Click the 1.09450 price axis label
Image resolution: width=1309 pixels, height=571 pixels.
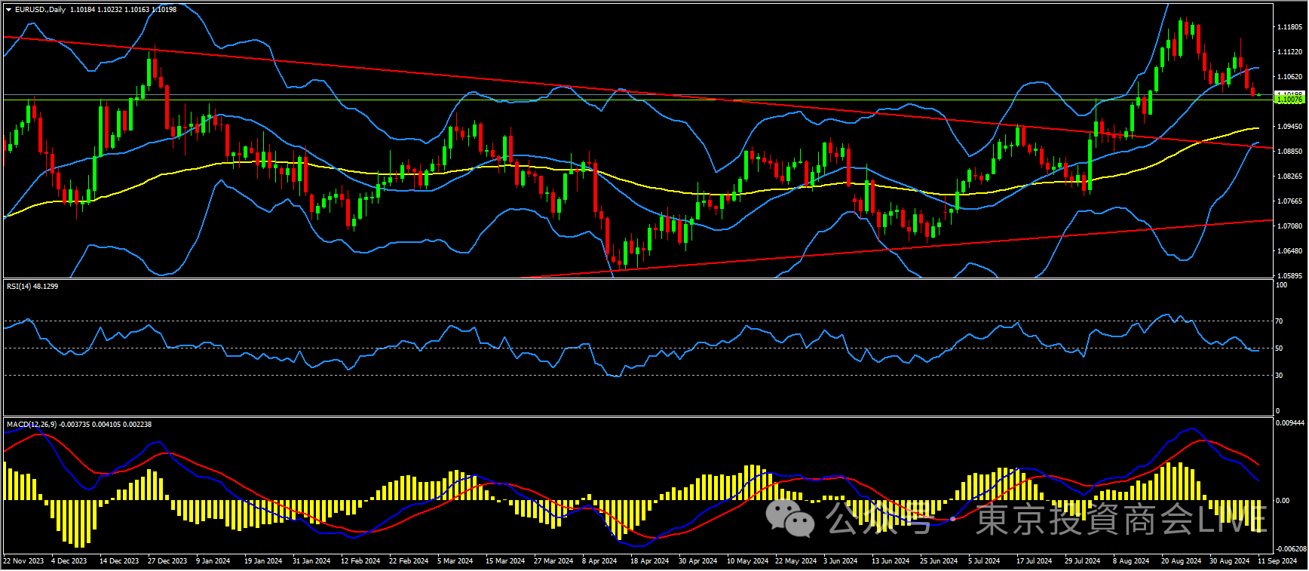[1289, 127]
